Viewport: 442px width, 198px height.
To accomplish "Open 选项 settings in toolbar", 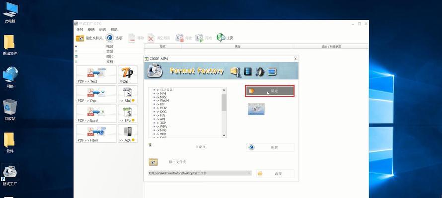I will click(114, 38).
